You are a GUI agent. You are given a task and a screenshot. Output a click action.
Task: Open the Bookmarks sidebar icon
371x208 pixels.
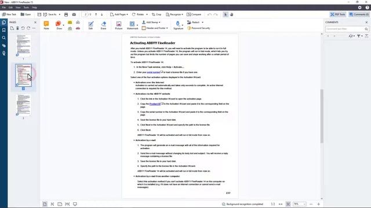pos(4,30)
